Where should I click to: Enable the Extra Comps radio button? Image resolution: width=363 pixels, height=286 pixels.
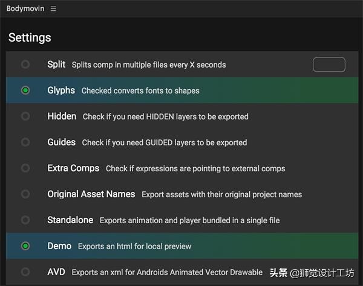[25, 168]
